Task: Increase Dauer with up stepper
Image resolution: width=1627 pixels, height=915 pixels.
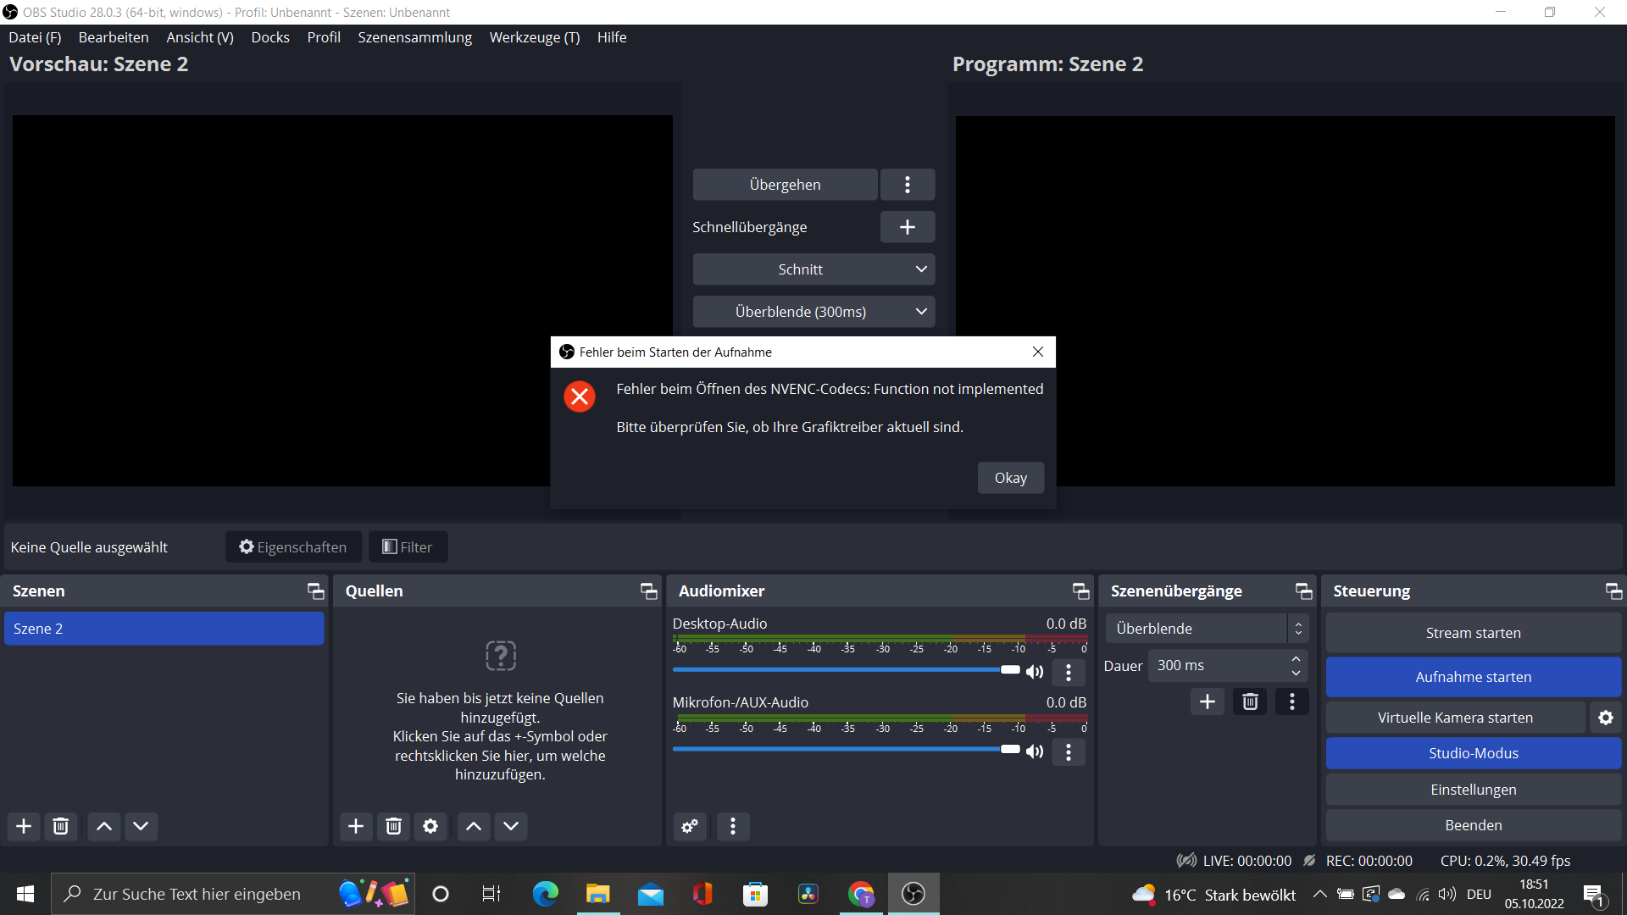Action: (x=1296, y=658)
